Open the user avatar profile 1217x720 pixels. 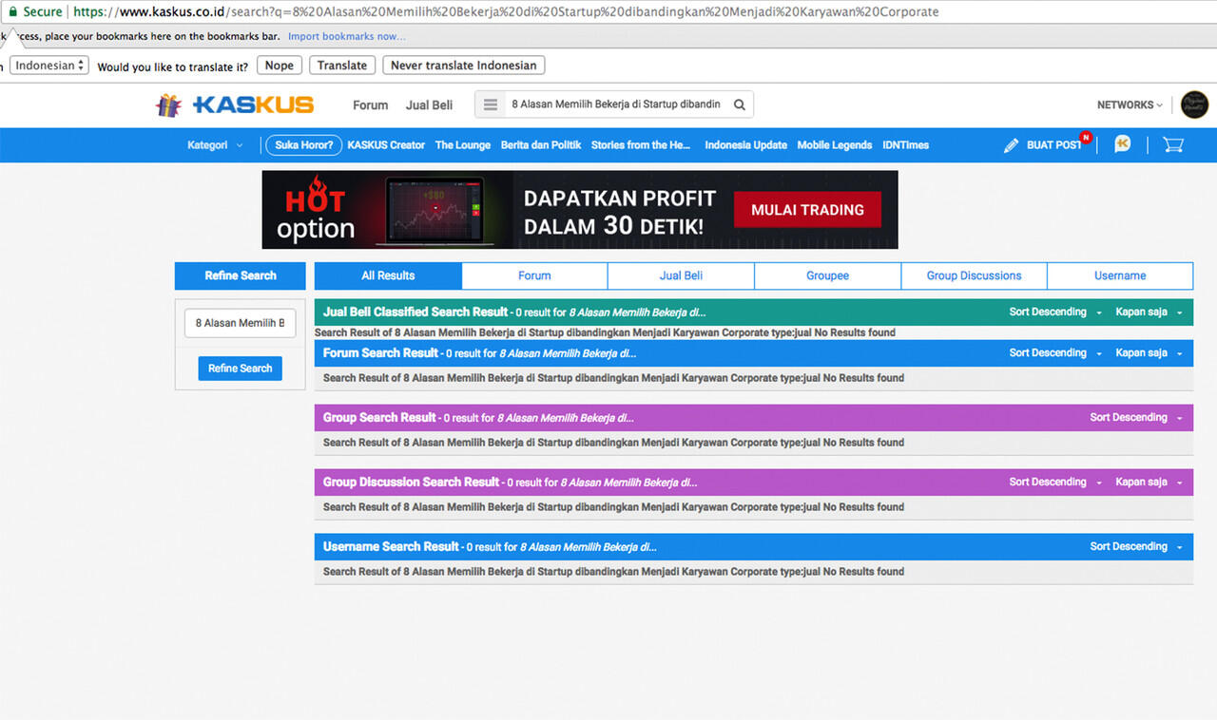[1194, 104]
